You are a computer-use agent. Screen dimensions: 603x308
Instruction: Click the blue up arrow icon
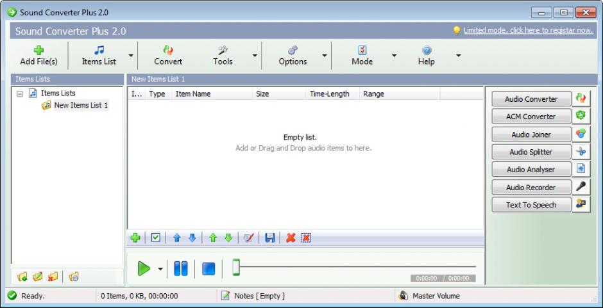(x=177, y=238)
